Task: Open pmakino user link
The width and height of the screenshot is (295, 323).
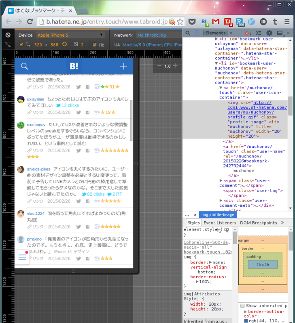Action: tap(34, 239)
